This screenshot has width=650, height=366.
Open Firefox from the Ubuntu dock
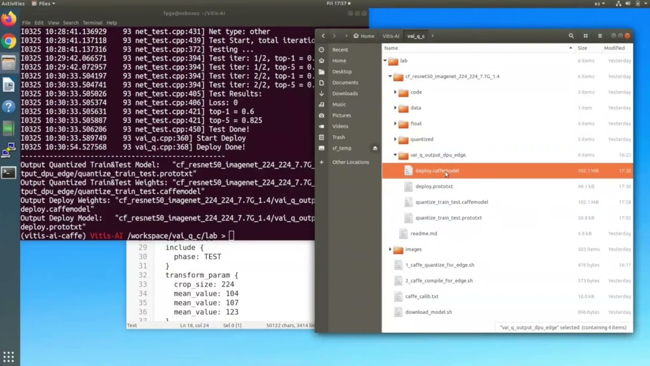tap(9, 19)
